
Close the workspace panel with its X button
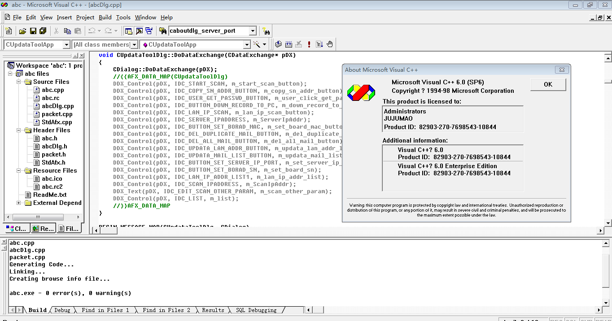82,56
